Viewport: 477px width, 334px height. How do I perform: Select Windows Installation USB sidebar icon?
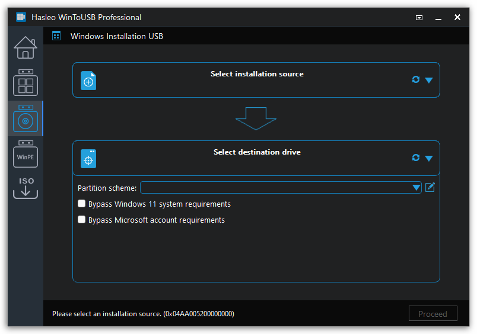(x=26, y=118)
